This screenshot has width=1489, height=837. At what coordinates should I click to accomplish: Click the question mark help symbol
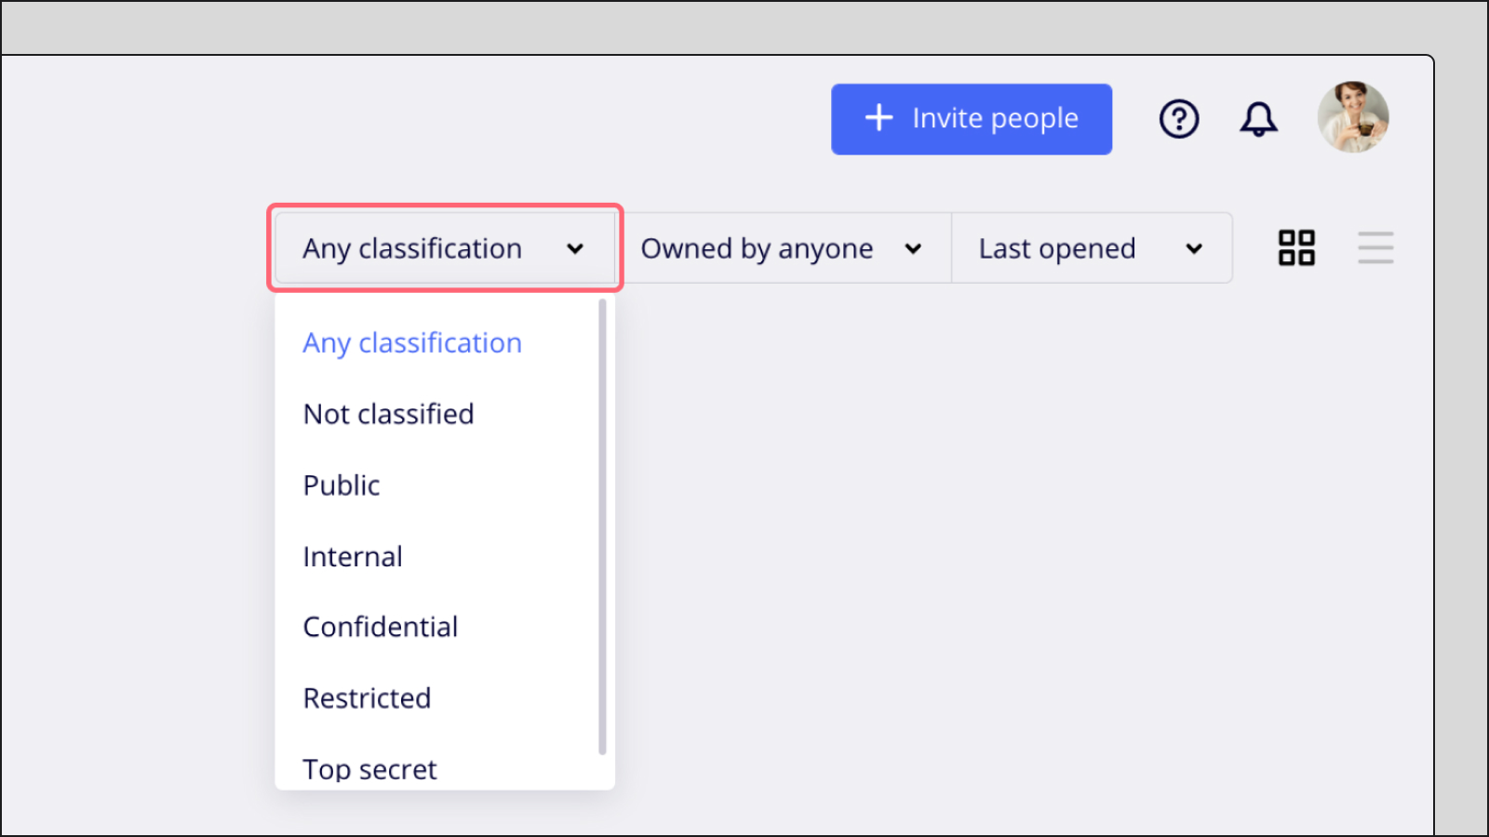(1178, 118)
